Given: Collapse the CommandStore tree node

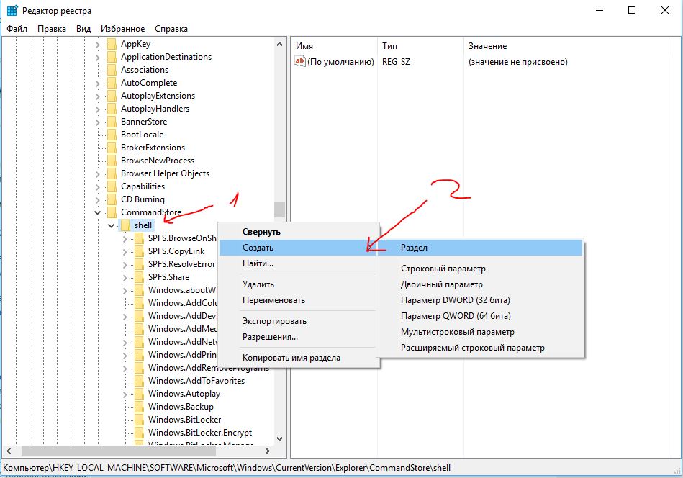Looking at the screenshot, I should point(98,212).
